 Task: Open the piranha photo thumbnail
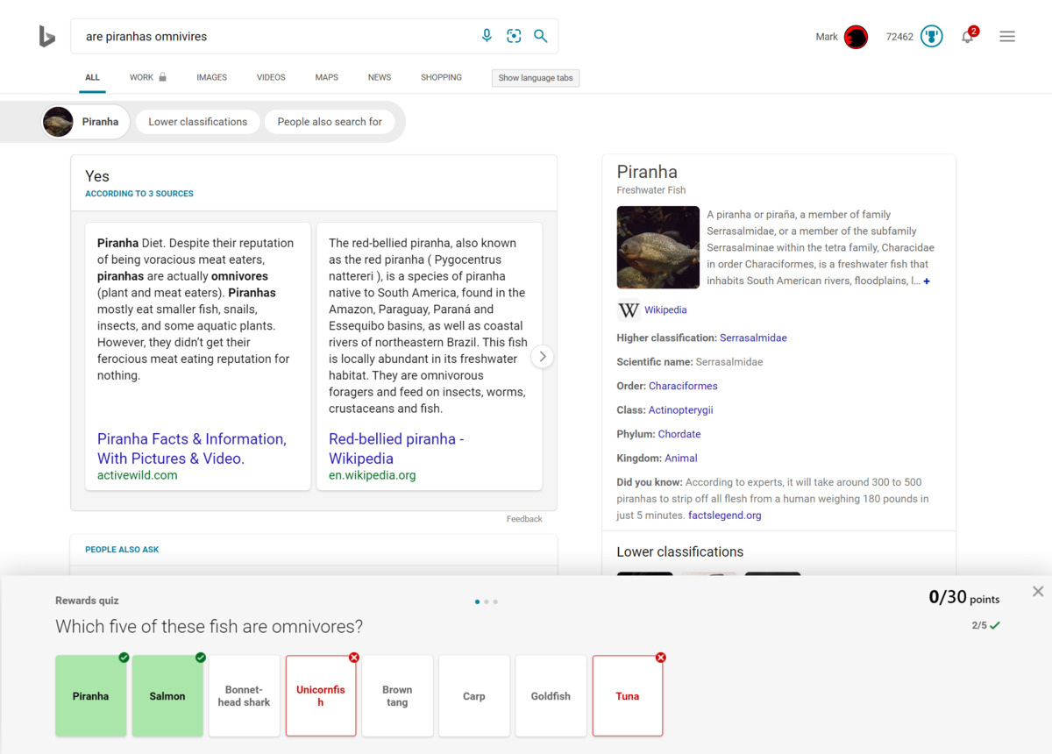(658, 247)
